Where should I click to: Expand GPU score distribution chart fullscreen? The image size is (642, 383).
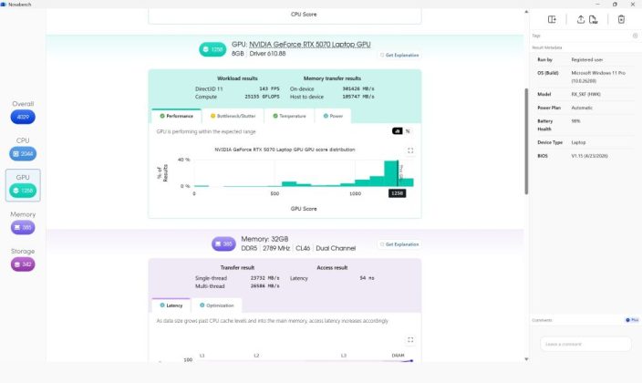tap(410, 150)
